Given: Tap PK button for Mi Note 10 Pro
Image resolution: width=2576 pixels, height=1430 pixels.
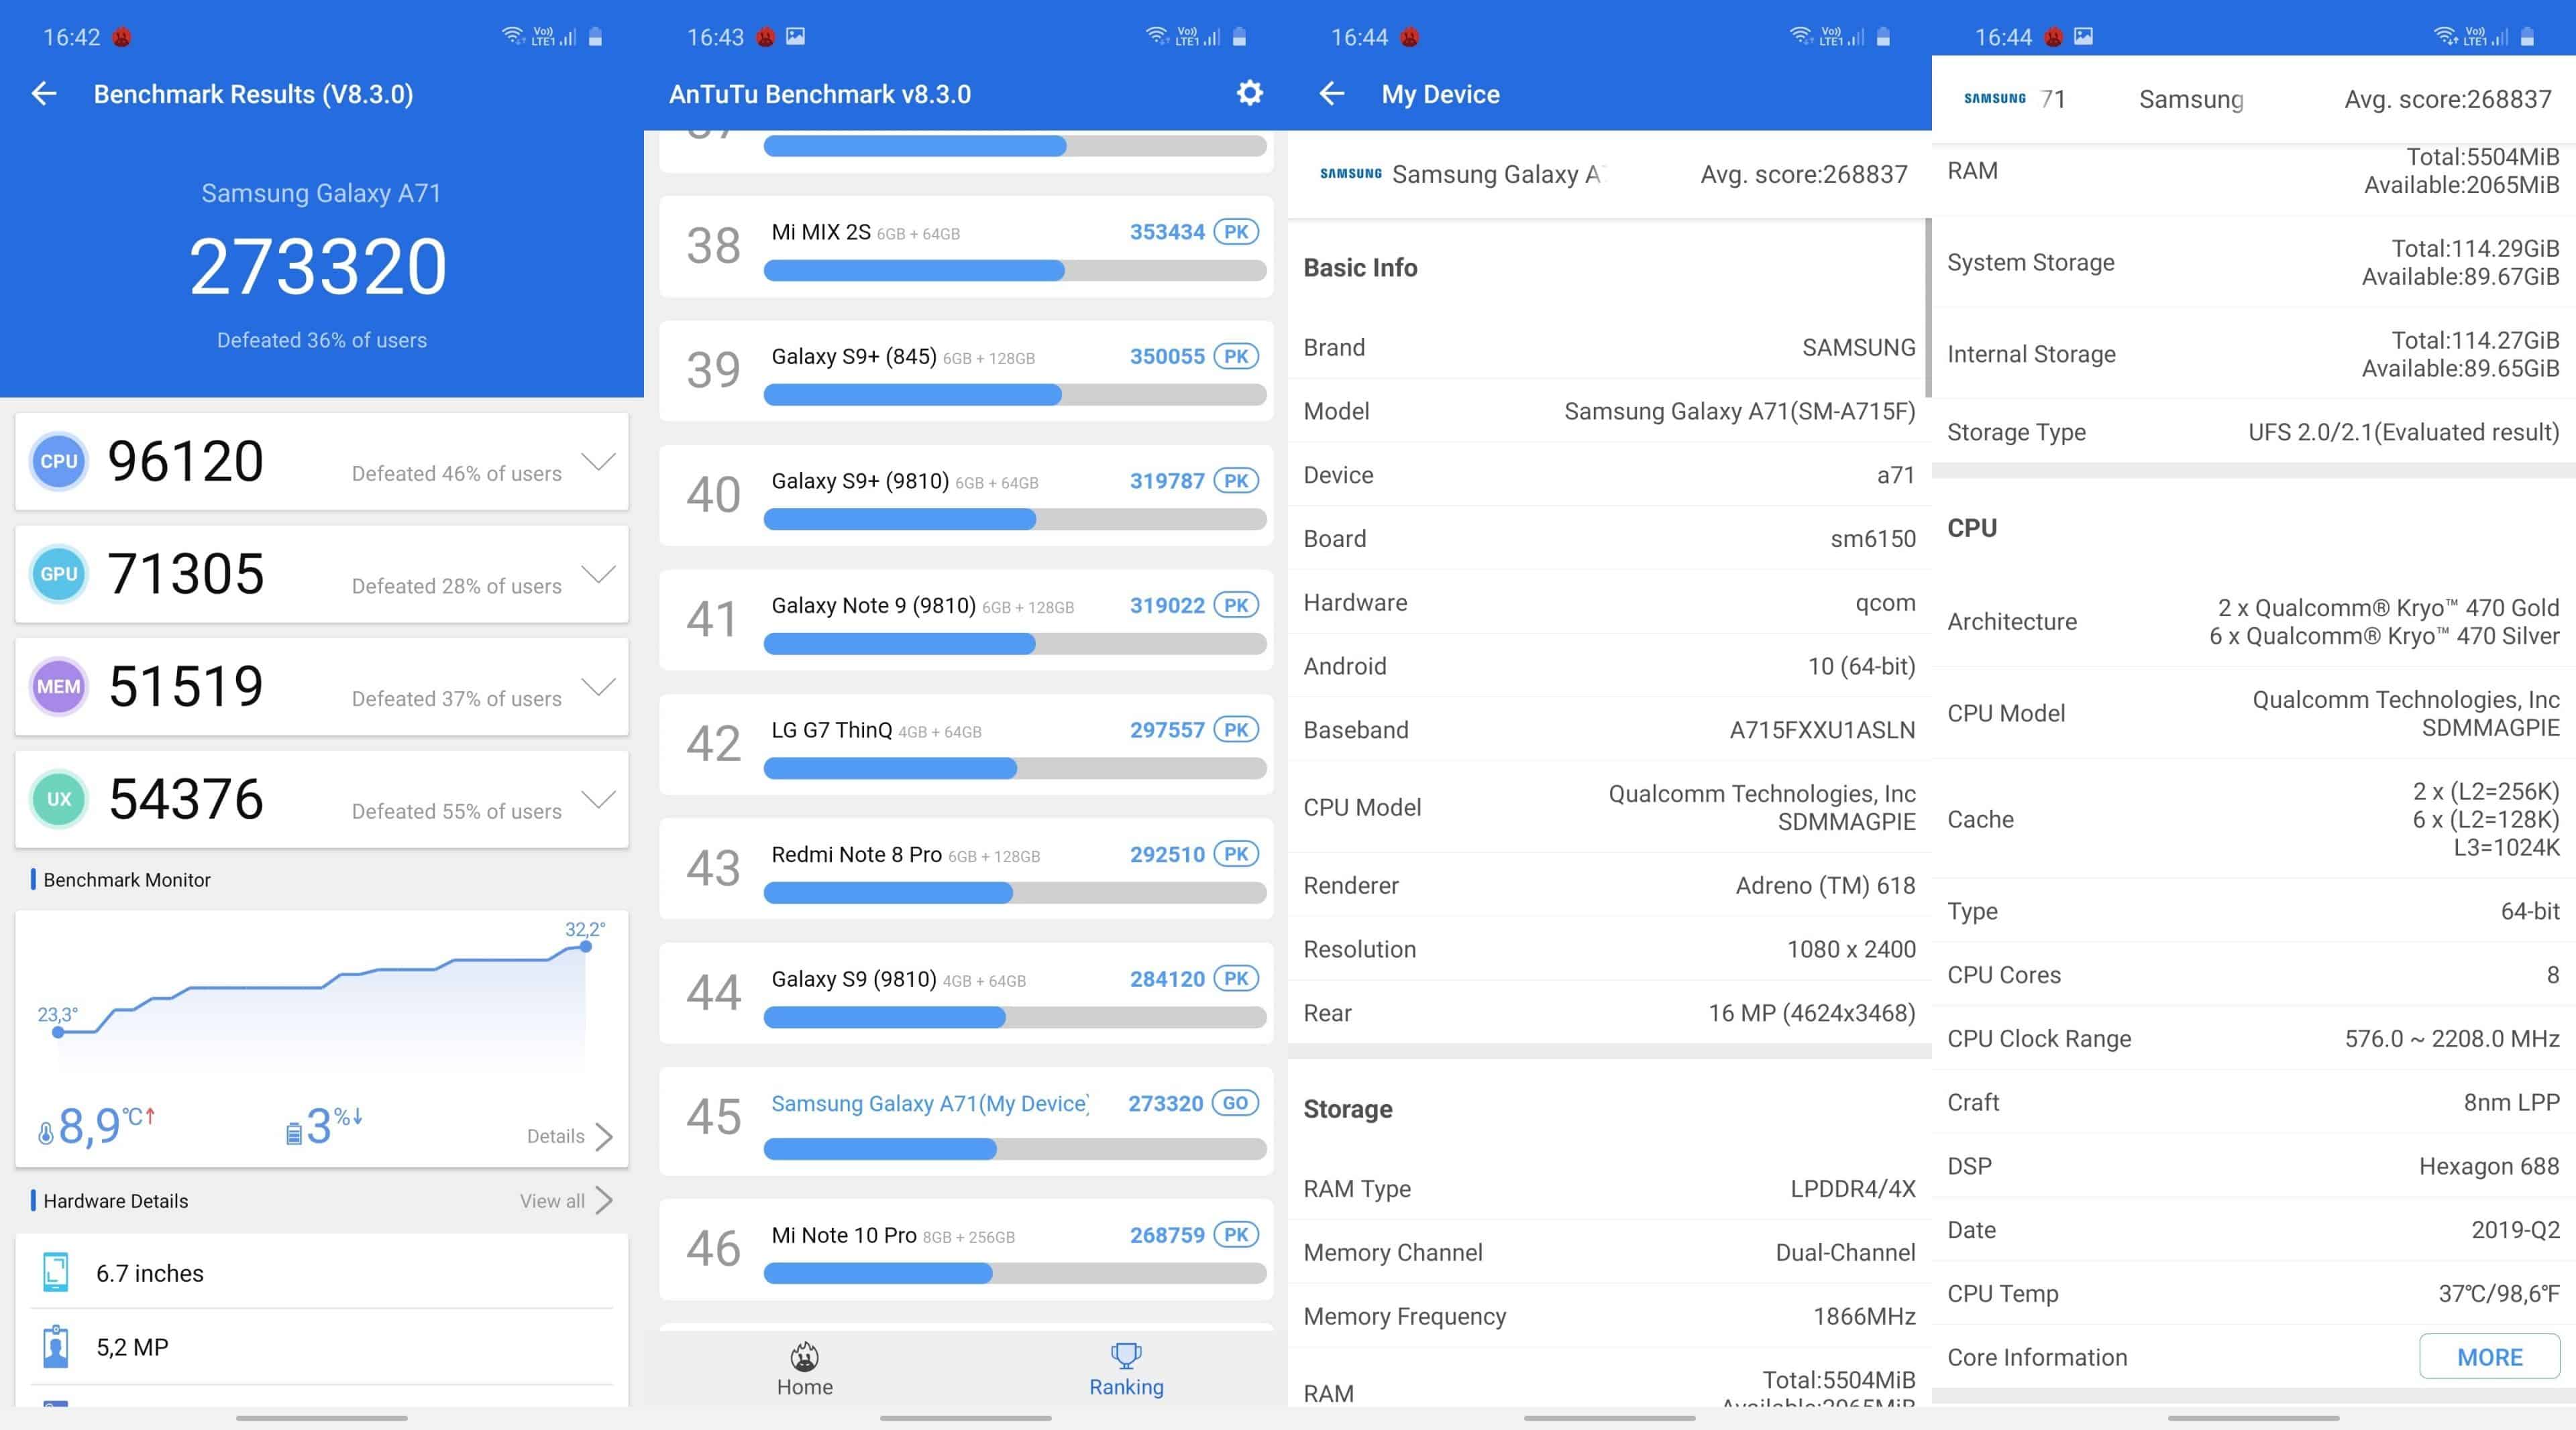Looking at the screenshot, I should 1236,1235.
